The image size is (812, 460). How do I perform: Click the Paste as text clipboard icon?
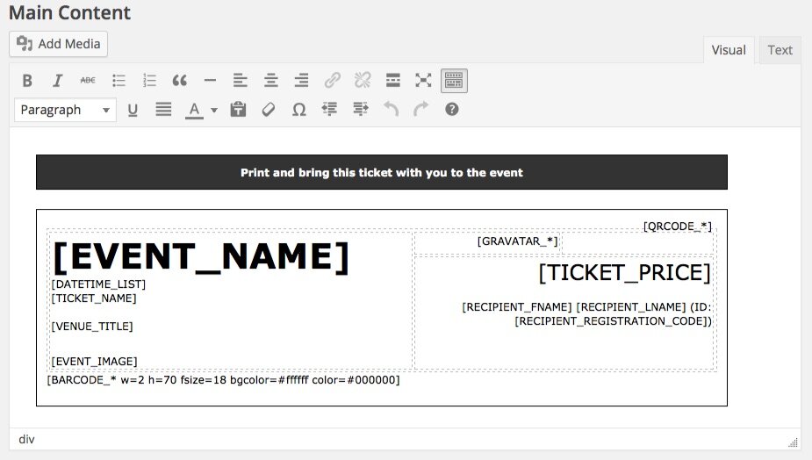pyautogui.click(x=238, y=110)
